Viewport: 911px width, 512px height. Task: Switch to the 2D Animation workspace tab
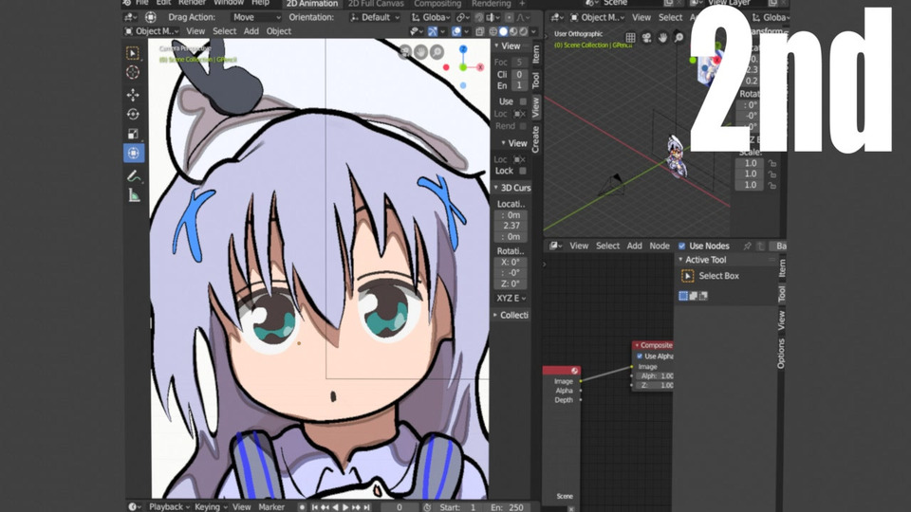pos(312,4)
